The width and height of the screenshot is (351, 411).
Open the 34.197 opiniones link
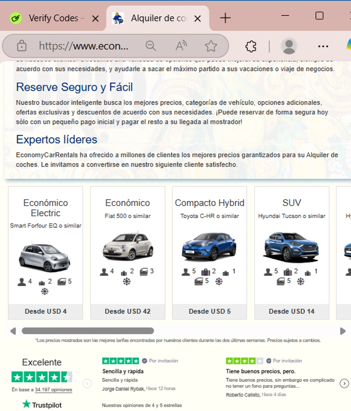tap(54, 390)
